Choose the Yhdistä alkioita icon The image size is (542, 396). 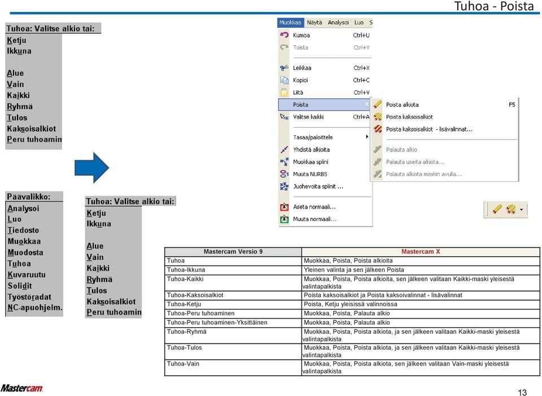[284, 149]
